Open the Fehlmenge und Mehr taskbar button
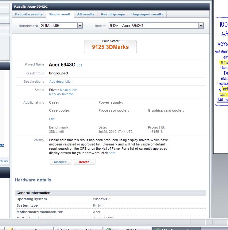This screenshot has width=228, height=230. tap(78, 228)
